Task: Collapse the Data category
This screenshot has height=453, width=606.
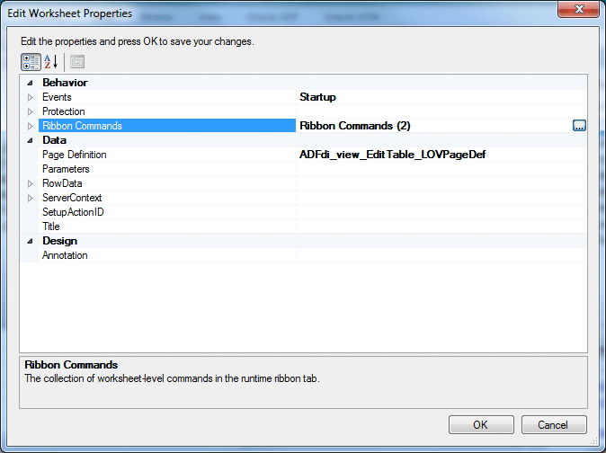Action: pyautogui.click(x=30, y=140)
